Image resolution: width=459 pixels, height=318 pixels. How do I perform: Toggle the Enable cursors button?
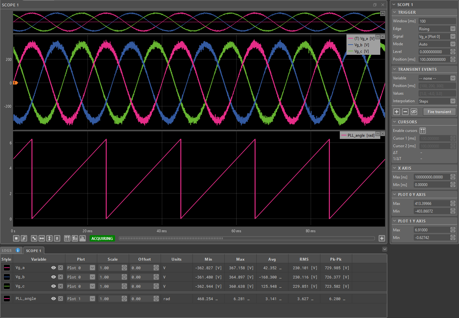coord(423,131)
